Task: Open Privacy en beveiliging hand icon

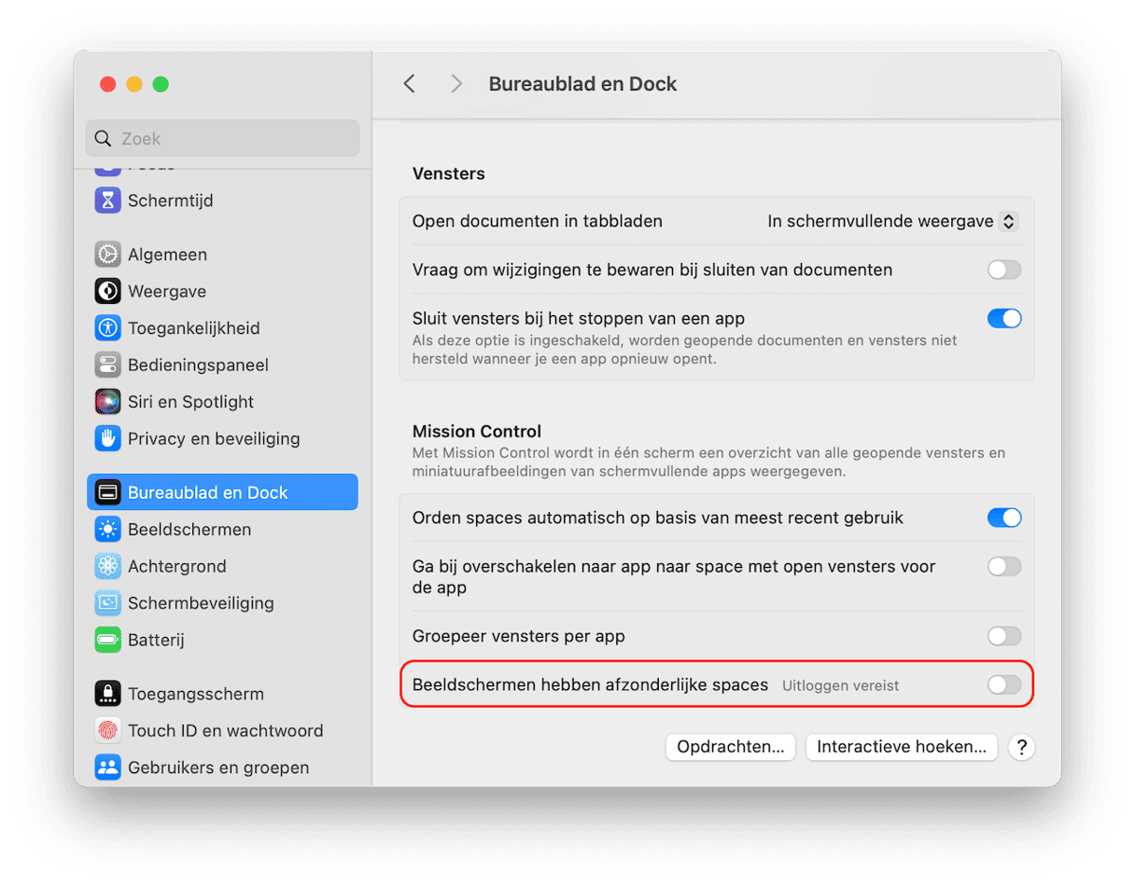Action: point(108,438)
